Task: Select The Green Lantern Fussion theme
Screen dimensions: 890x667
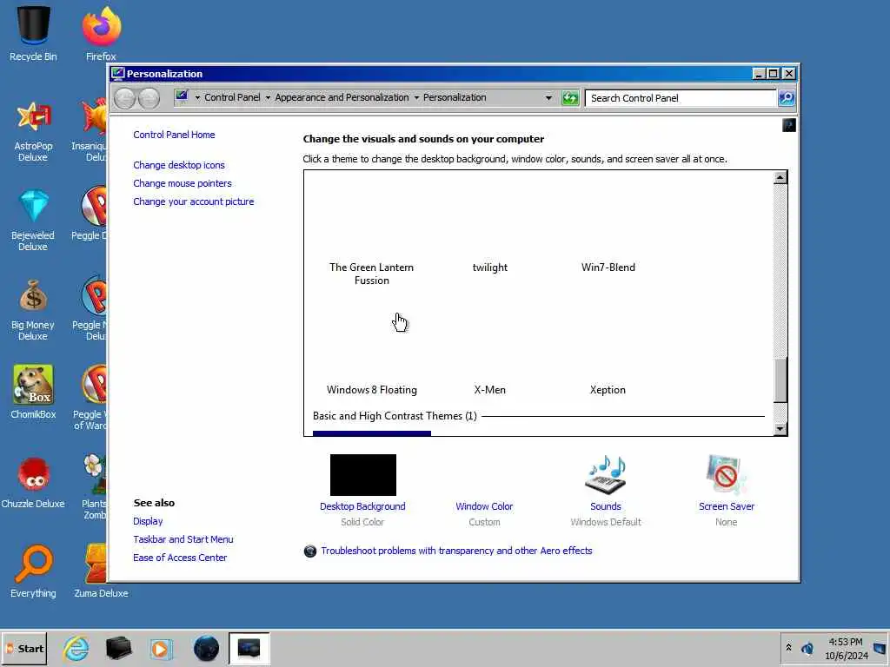Action: (x=372, y=274)
